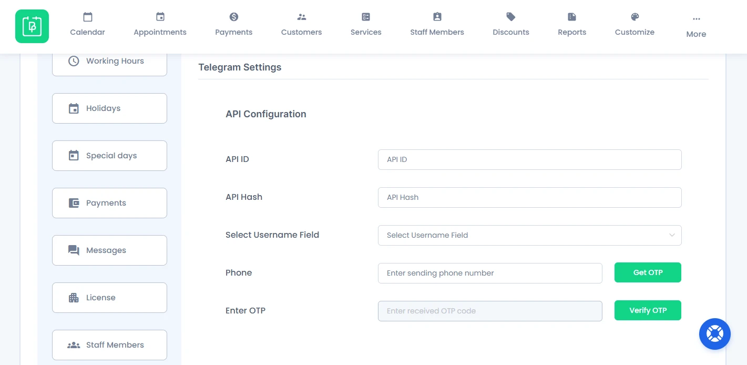The image size is (747, 365).
Task: Click the More ellipsis icon
Action: pyautogui.click(x=697, y=19)
